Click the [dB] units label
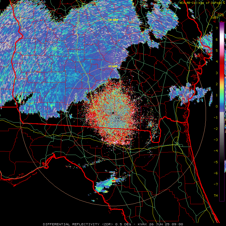226x226 pixels. (214, 17)
